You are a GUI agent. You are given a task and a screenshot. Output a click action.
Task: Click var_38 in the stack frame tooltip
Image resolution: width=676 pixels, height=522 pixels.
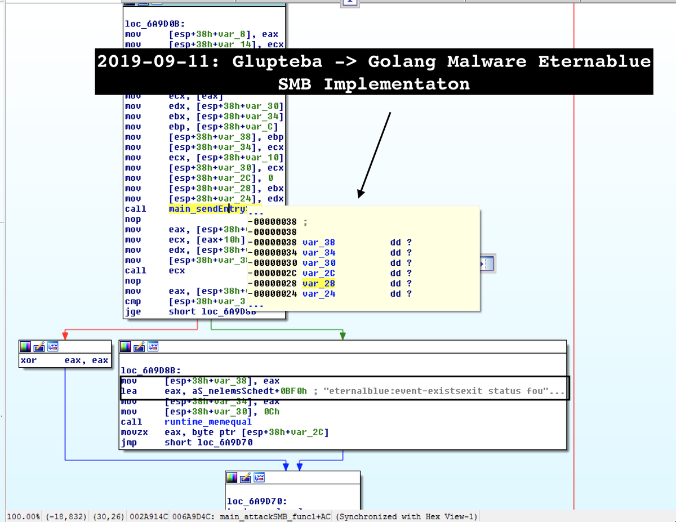[x=319, y=243]
